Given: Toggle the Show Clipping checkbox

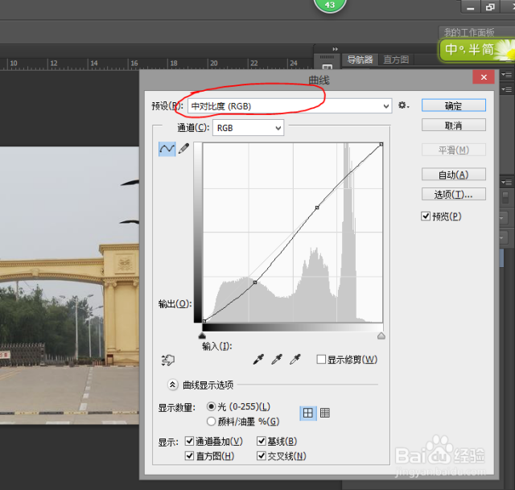Looking at the screenshot, I should point(321,360).
